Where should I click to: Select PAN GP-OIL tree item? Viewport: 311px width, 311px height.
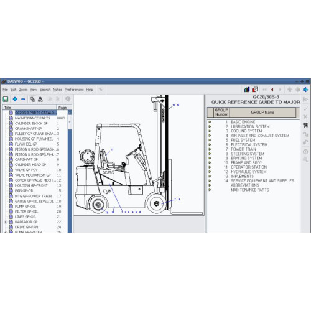pos(24,190)
